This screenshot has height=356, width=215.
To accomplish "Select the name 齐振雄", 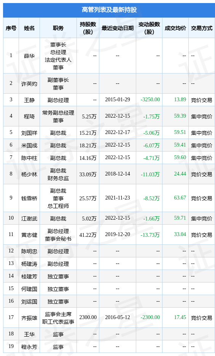I will pos(29,318).
